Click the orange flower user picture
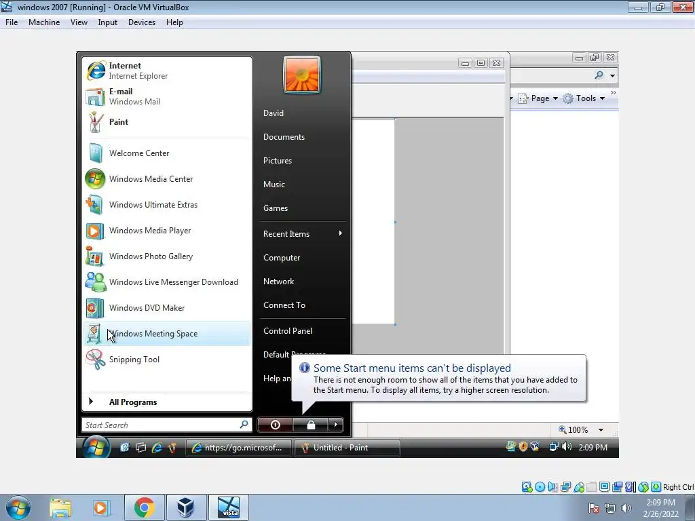The image size is (695, 521). (302, 75)
